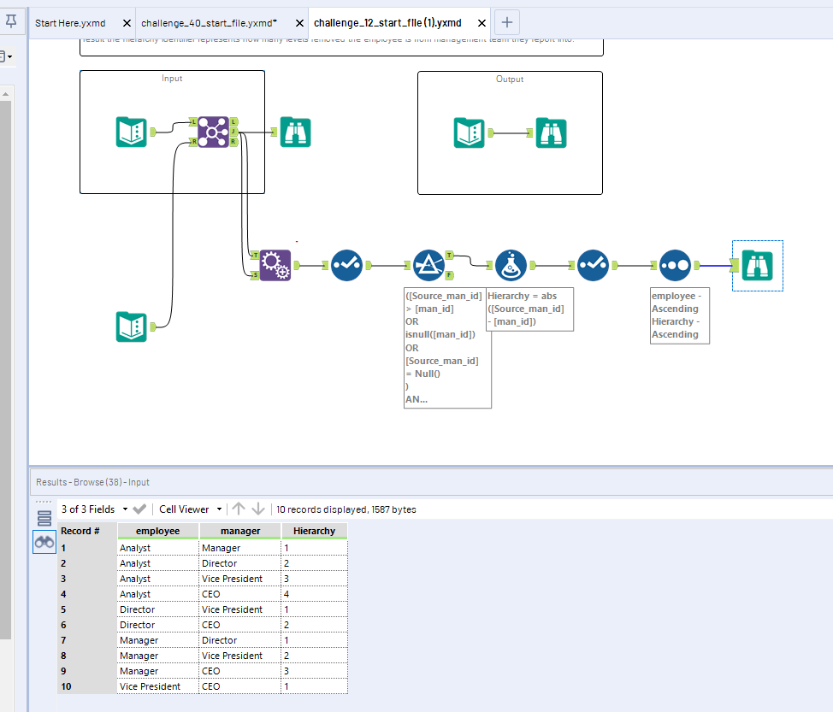
Task: Click the Hierarchy column header
Action: click(314, 531)
